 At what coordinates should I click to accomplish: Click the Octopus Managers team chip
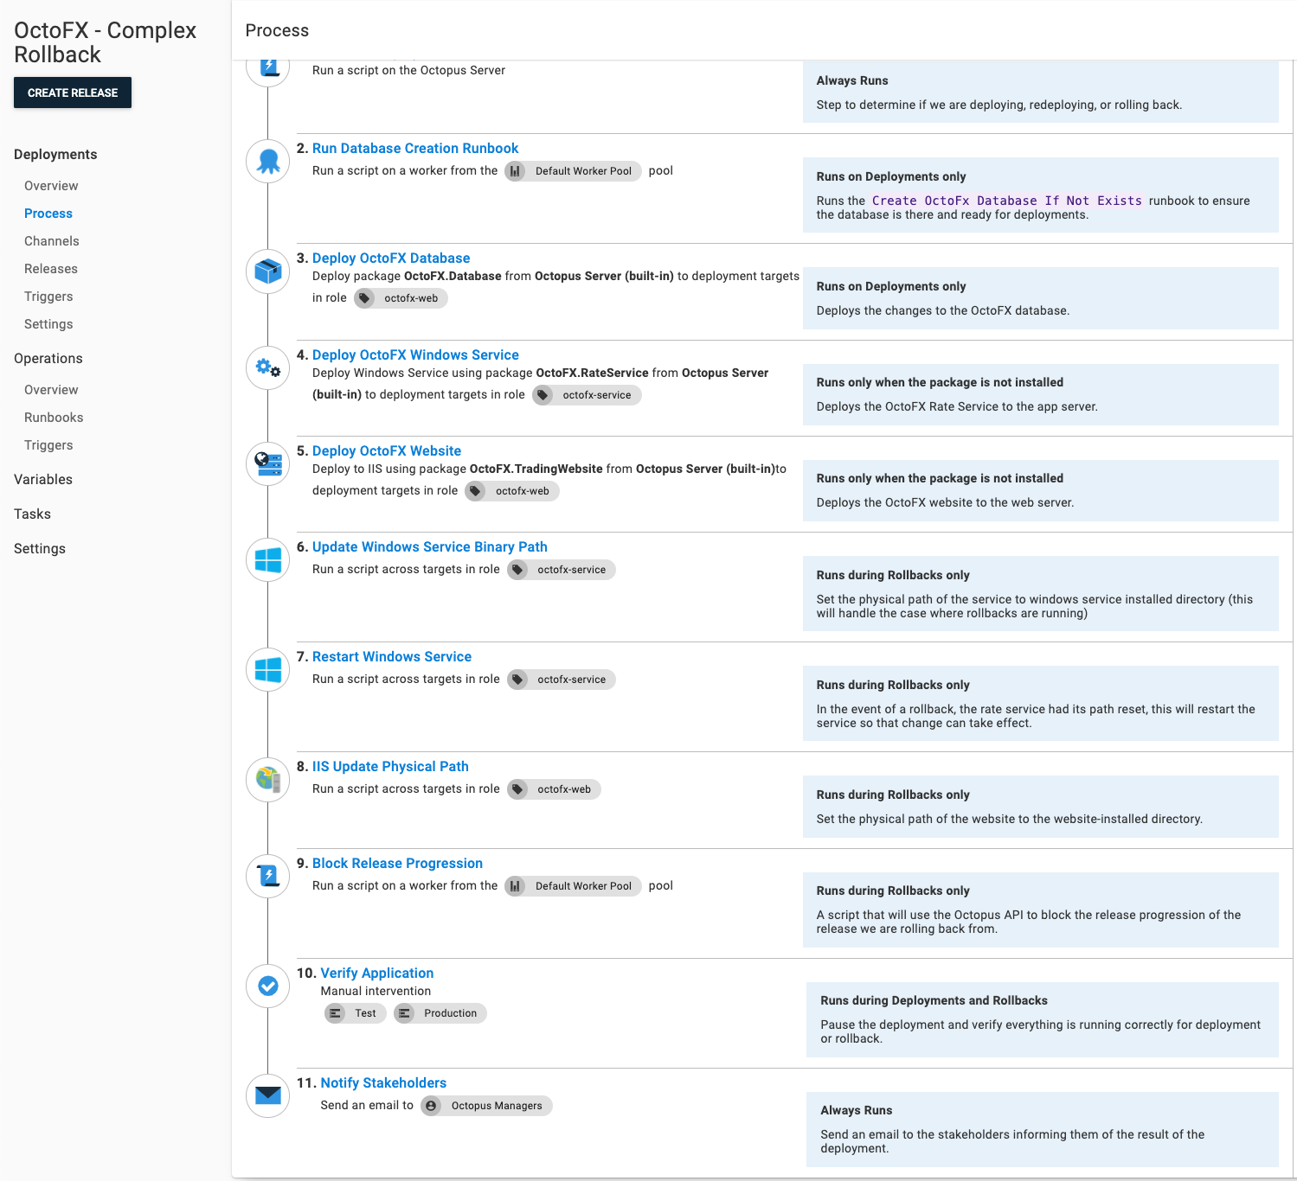pos(487,1106)
